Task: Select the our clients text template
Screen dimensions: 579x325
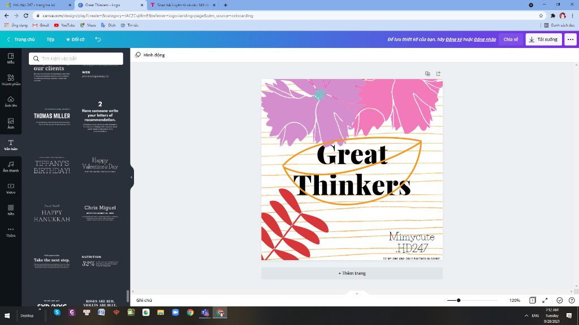Action: [x=51, y=73]
